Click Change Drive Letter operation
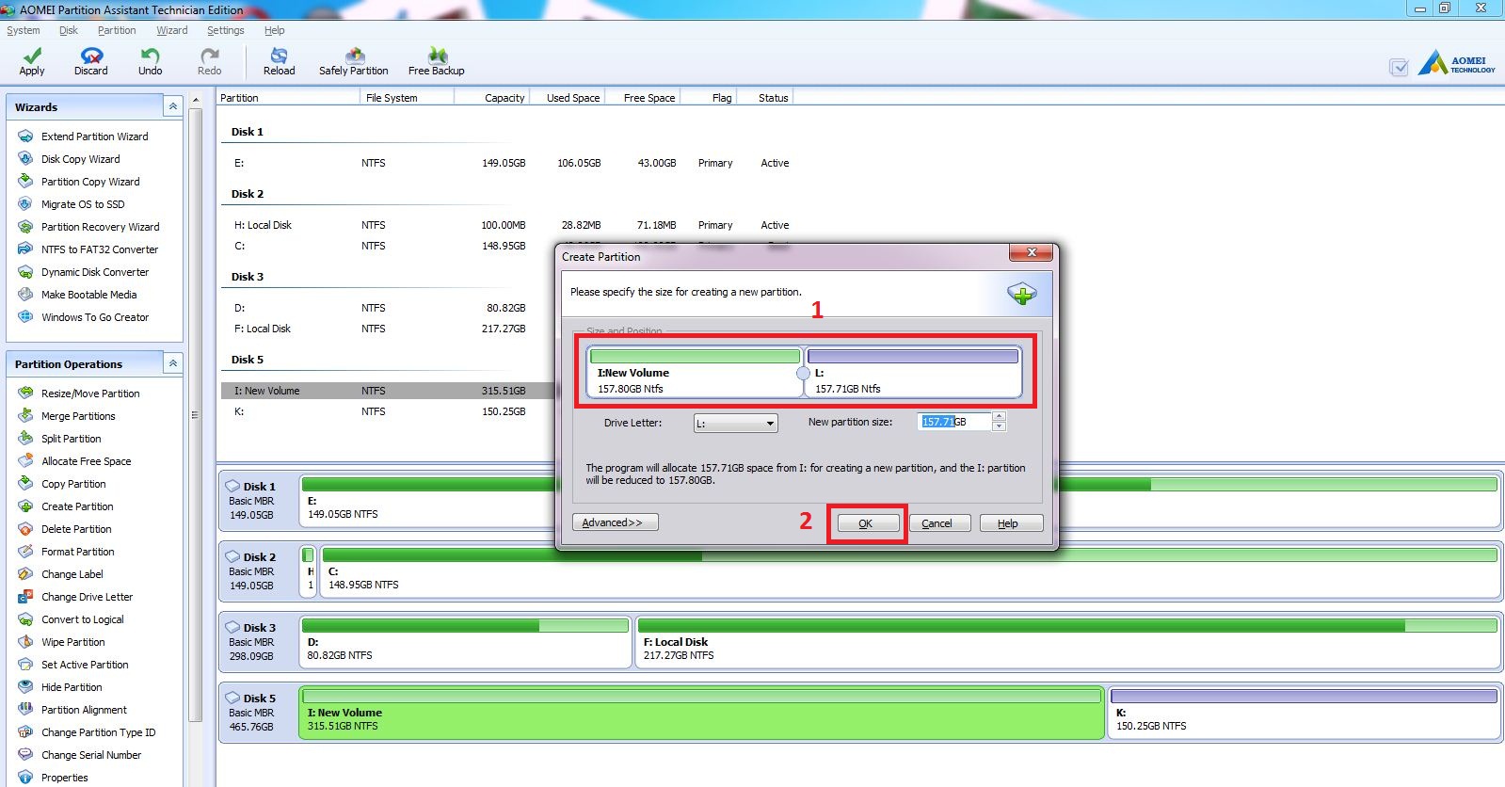The image size is (1505, 787). (x=87, y=597)
